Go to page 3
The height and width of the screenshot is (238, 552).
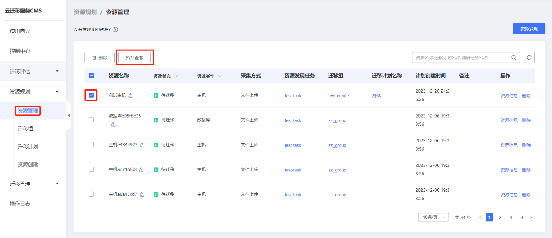511,217
